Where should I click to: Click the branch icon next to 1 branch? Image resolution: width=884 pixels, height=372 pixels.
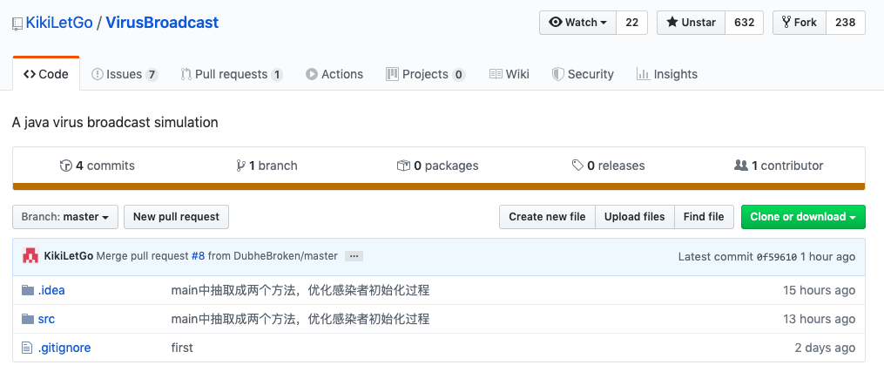240,166
